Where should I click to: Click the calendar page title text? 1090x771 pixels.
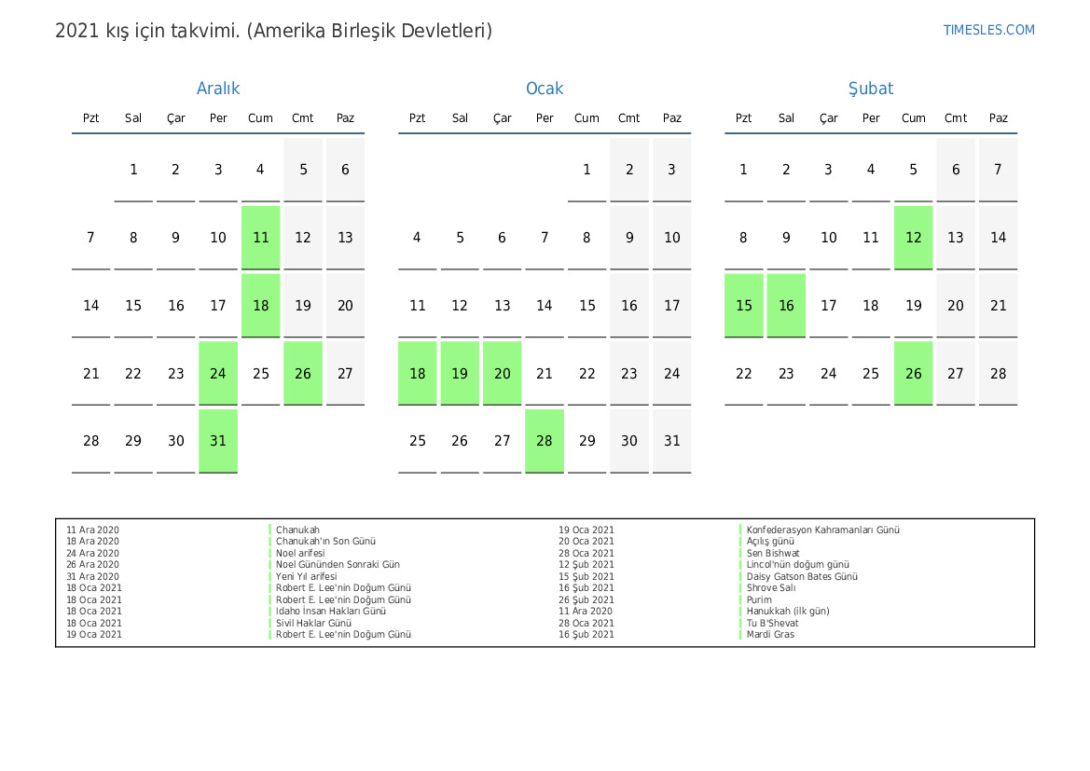coord(273,31)
